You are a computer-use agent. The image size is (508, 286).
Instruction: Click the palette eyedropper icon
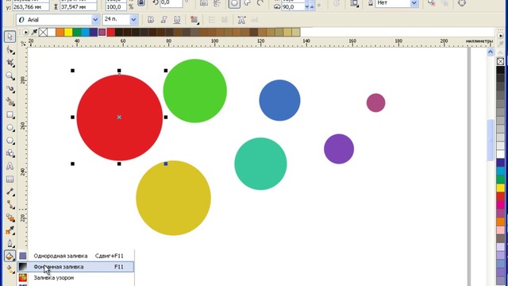(34, 32)
